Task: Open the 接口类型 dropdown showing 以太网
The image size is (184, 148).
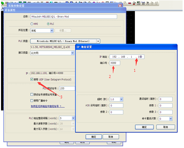Action: (52, 53)
